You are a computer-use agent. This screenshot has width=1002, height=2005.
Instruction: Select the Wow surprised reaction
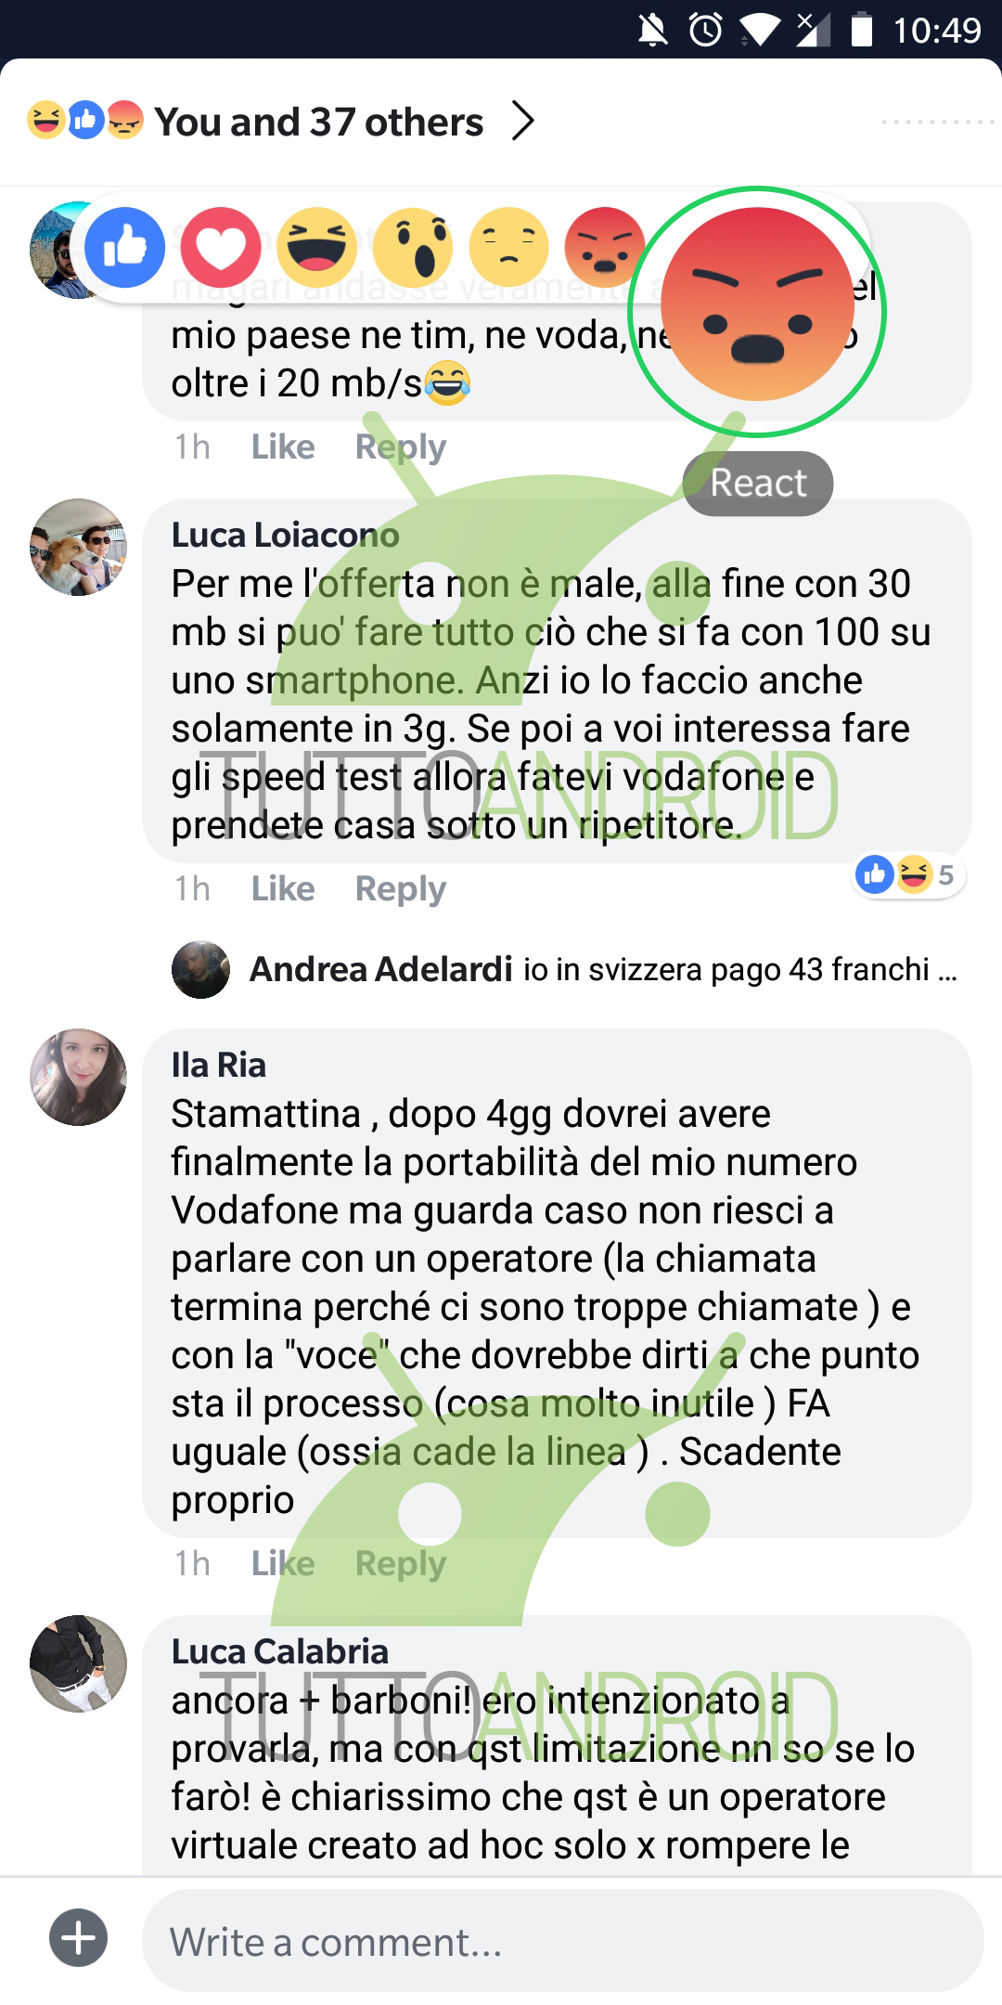coord(413,248)
